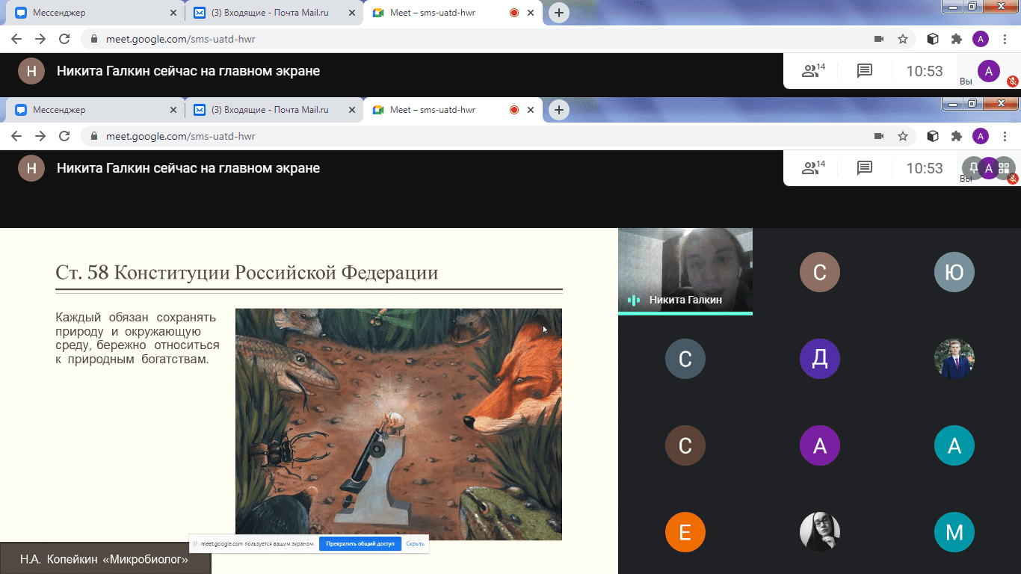The height and width of the screenshot is (574, 1021).
Task: Toggle the red muted microphone indicator in topmost Meet bar
Action: tap(1013, 81)
